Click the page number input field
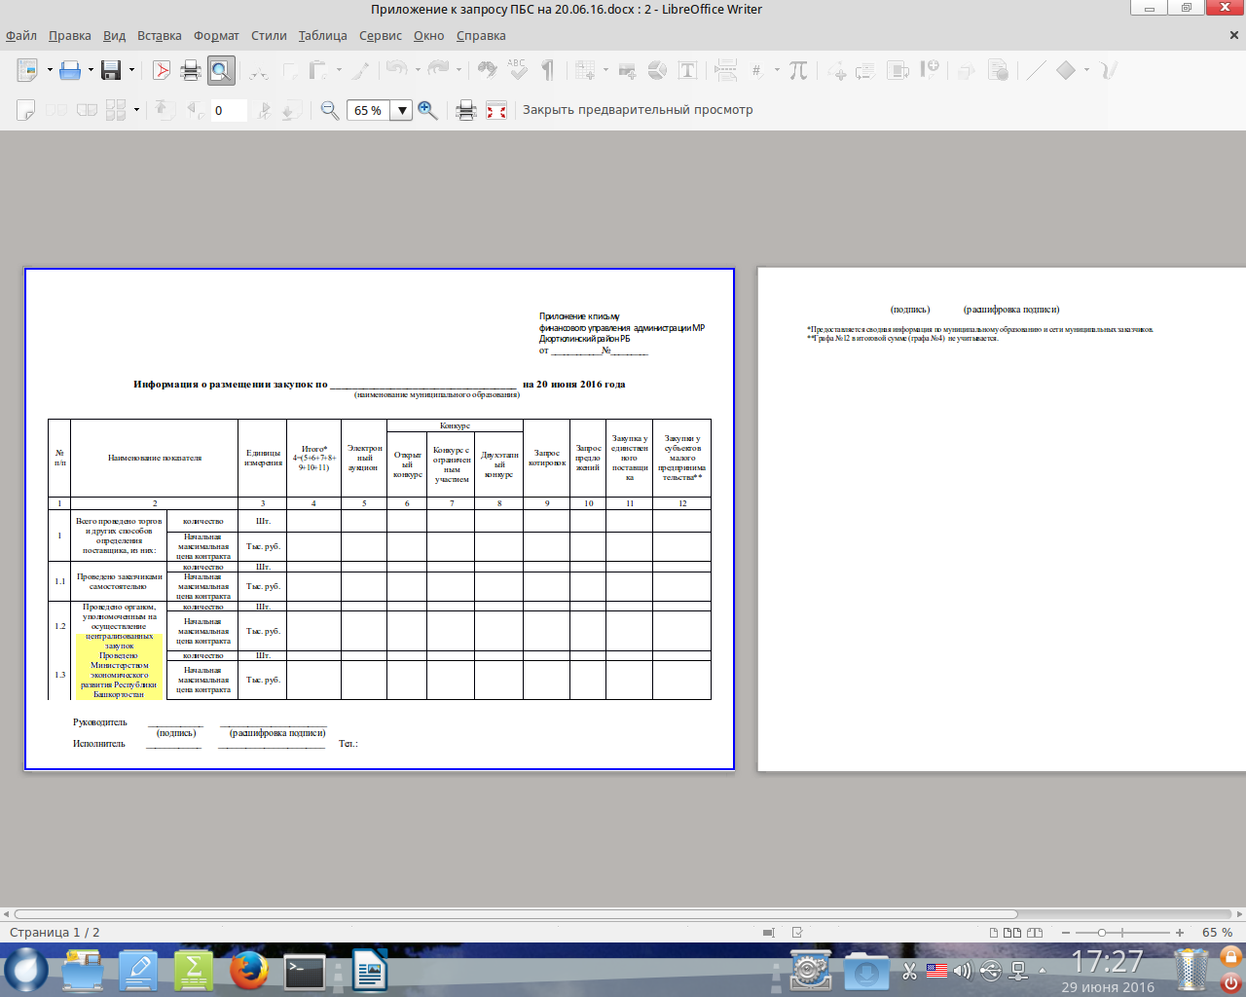 pos(229,110)
